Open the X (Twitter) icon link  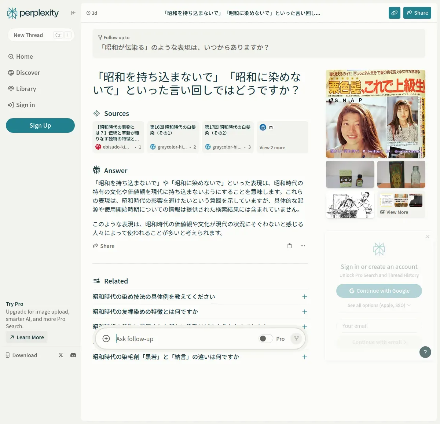[61, 355]
